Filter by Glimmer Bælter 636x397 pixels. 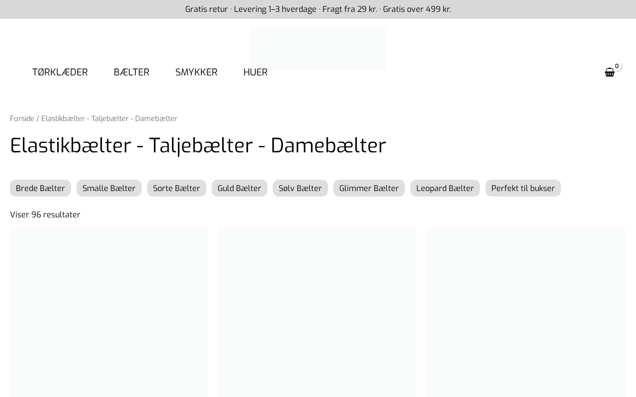pyautogui.click(x=369, y=188)
